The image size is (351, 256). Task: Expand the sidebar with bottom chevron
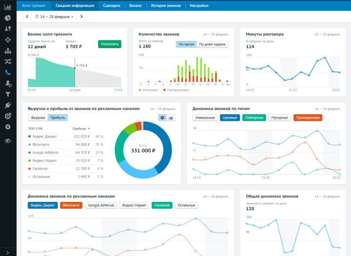tap(8, 251)
